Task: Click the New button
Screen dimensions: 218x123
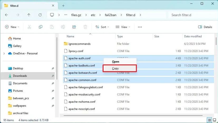Action: pyautogui.click(x=12, y=27)
